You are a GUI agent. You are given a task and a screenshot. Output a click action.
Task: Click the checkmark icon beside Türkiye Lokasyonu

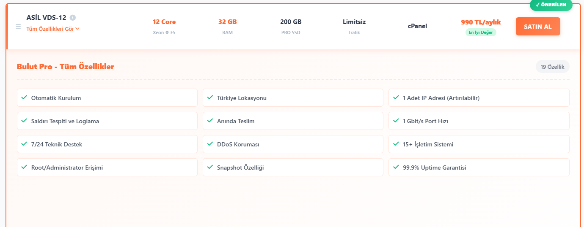tap(210, 97)
